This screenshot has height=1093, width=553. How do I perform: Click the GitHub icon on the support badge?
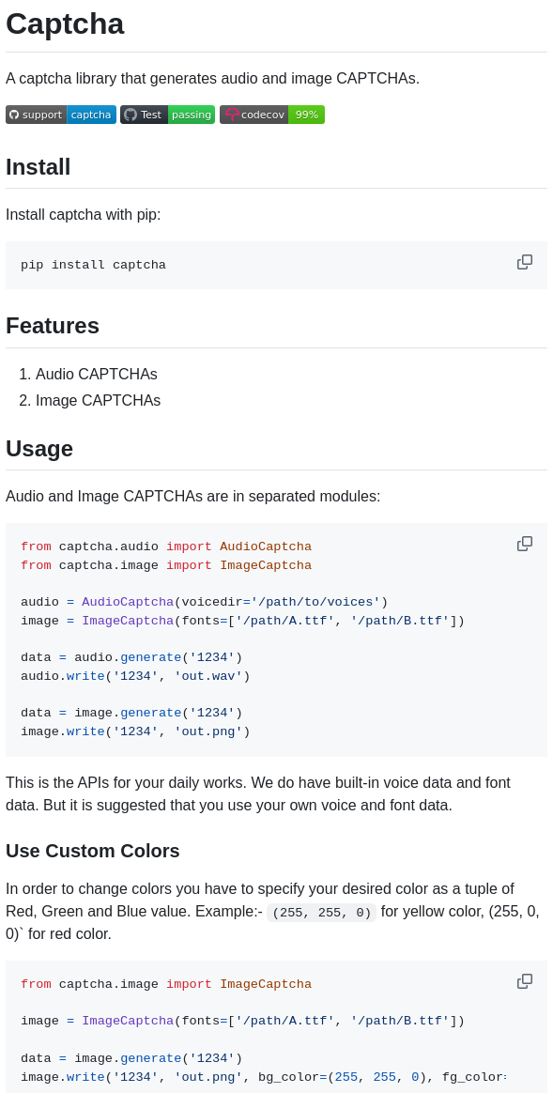tap(13, 115)
